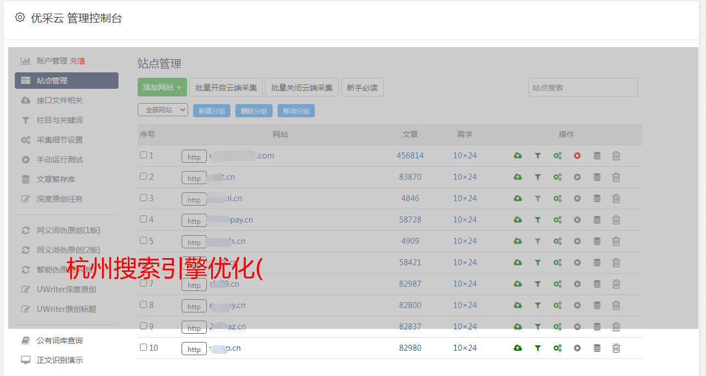Open 账户管理 in the sidebar
Image resolution: width=706 pixels, height=376 pixels.
(x=52, y=61)
